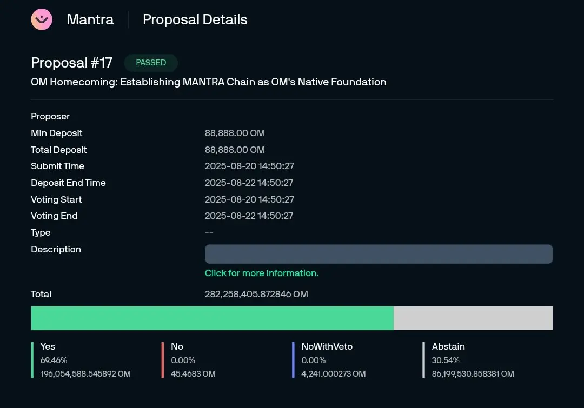Select the Abstain percentage 30.54%
The width and height of the screenshot is (584, 408).
pyautogui.click(x=446, y=360)
